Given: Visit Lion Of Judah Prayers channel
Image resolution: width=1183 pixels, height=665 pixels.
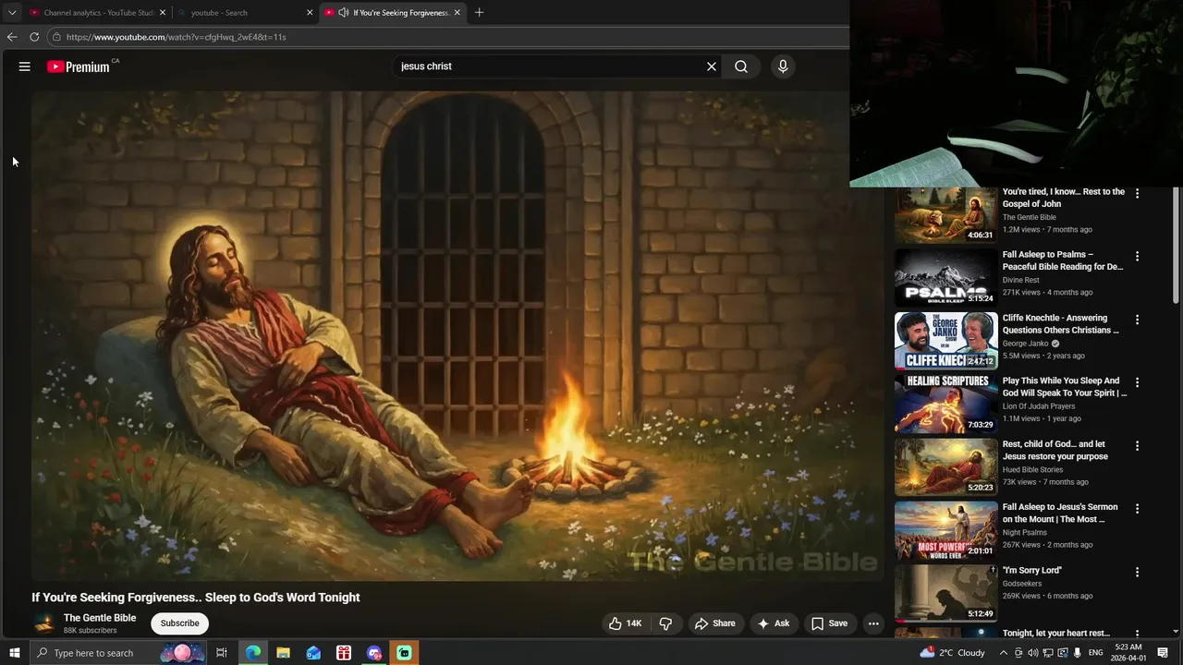Looking at the screenshot, I should 1039,406.
